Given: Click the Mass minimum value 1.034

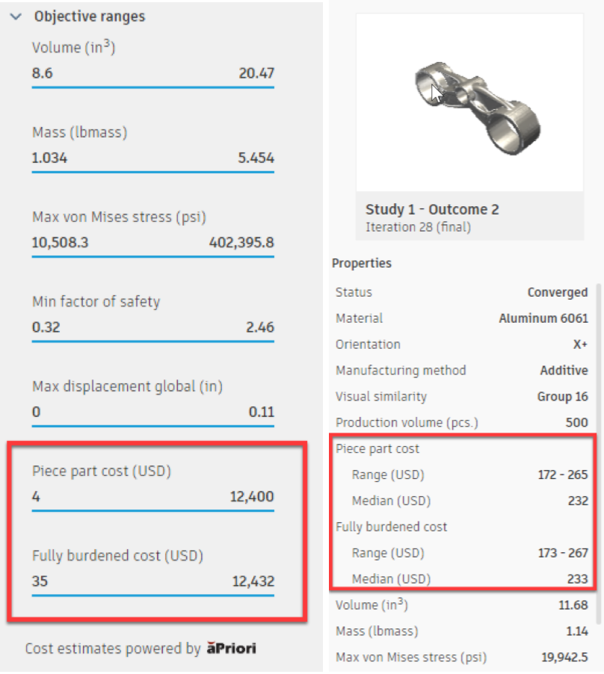Looking at the screenshot, I should pyautogui.click(x=49, y=158).
